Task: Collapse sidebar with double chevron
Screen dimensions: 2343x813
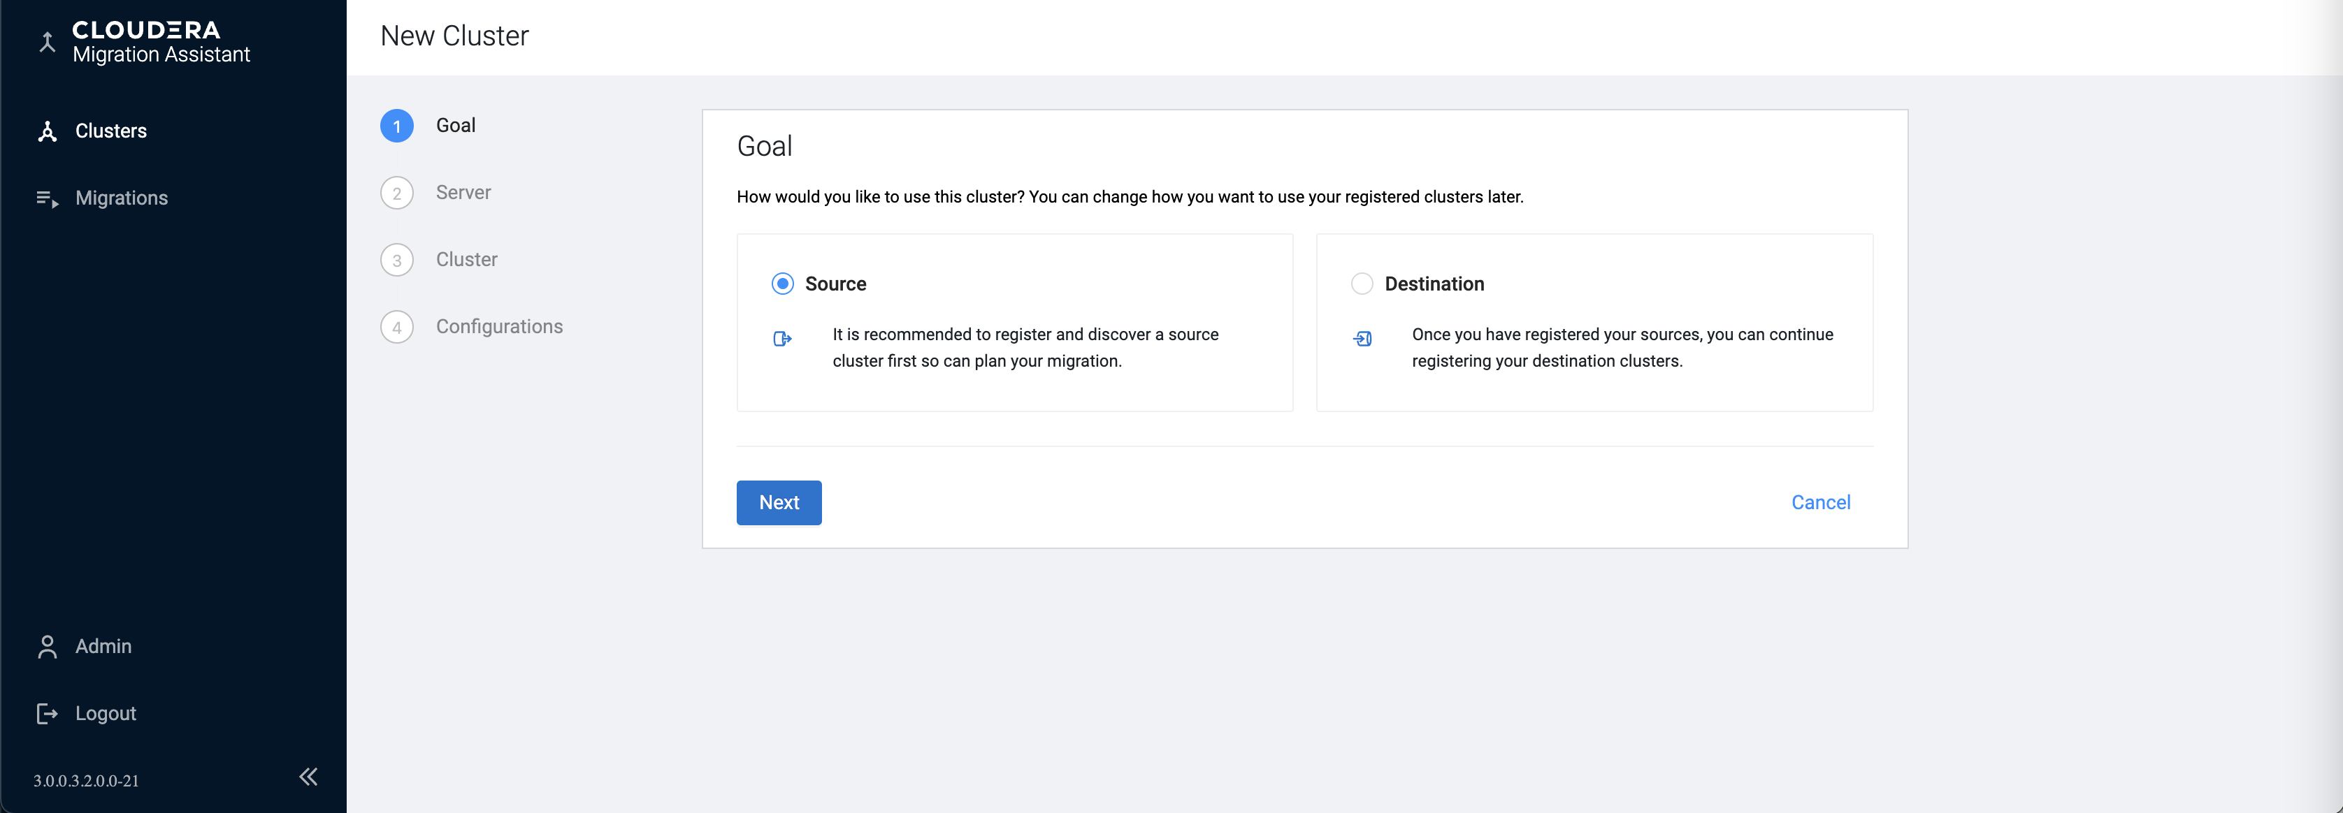Action: coord(308,777)
